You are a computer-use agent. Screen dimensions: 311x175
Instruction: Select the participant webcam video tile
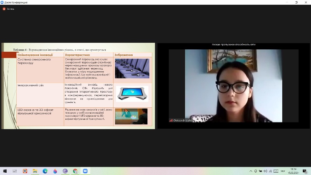234,86
